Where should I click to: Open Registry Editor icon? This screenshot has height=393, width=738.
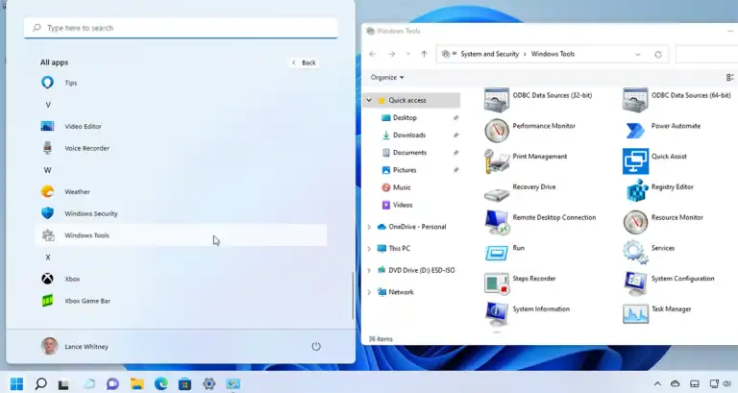[637, 190]
